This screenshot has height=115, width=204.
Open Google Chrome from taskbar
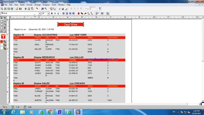click(50, 112)
